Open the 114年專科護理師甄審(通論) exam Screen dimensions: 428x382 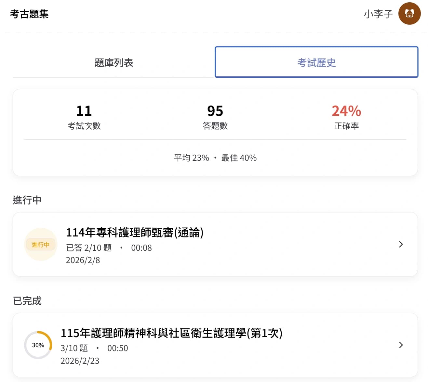[x=135, y=233]
